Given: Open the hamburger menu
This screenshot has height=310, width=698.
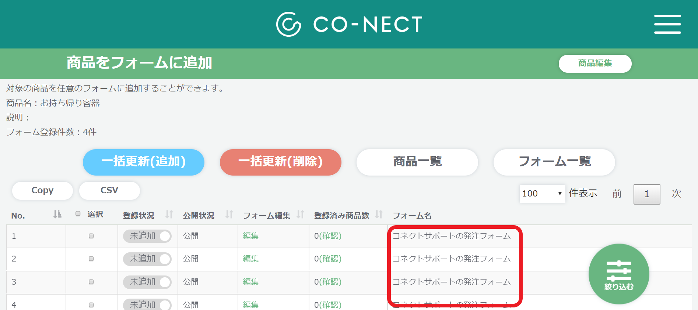Looking at the screenshot, I should pyautogui.click(x=667, y=24).
